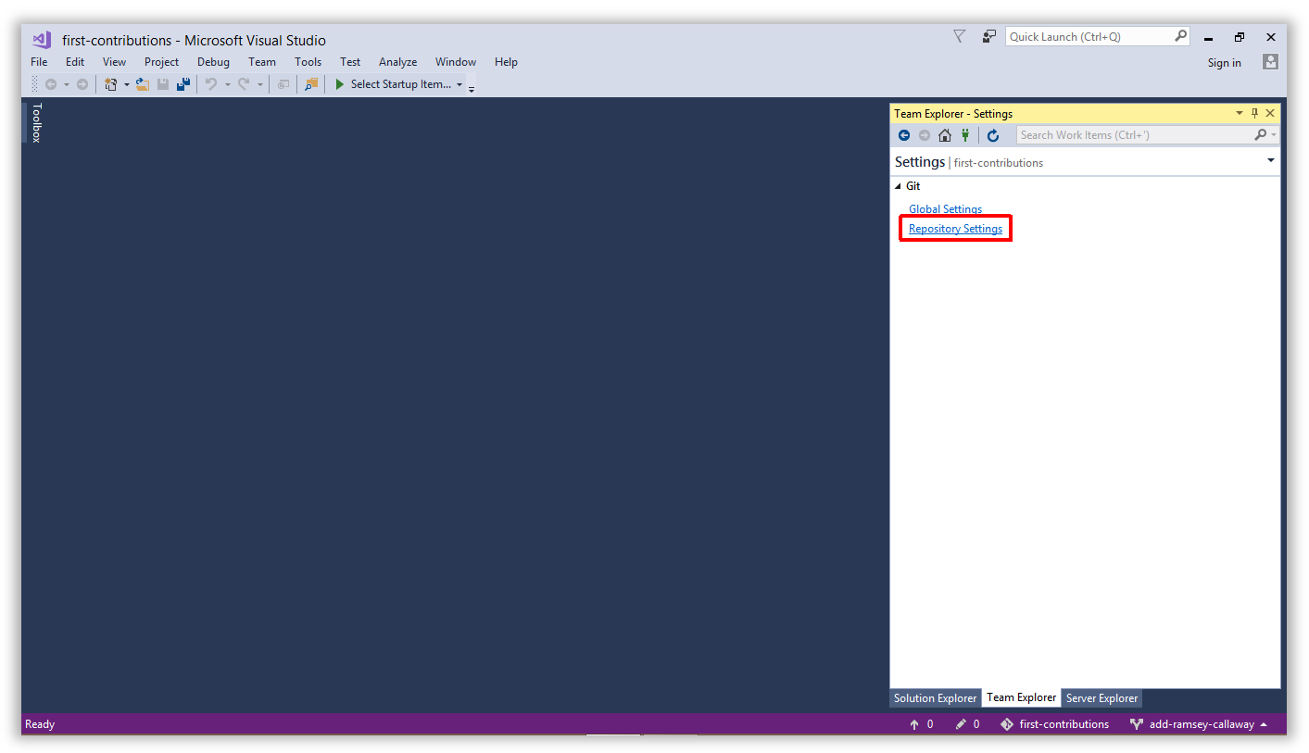The image size is (1309, 753).
Task: Open Team Explorer window position dropdown arrow
Action: pyautogui.click(x=1240, y=113)
